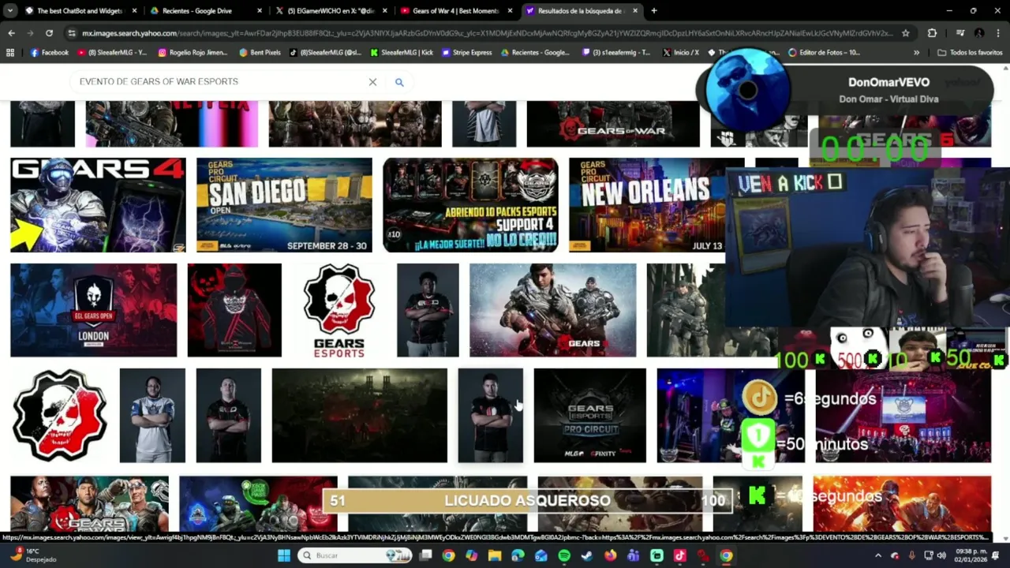Click the volume icon in system tray
The height and width of the screenshot is (568, 1010).
[x=941, y=555]
